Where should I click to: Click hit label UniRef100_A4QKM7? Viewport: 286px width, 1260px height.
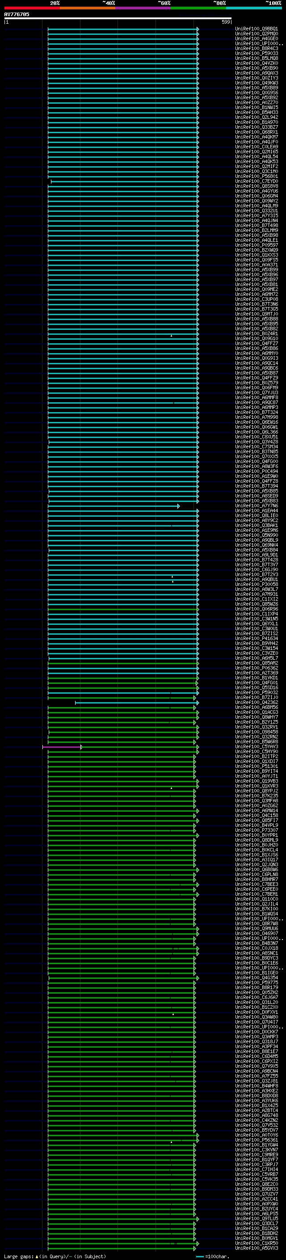click(257, 137)
